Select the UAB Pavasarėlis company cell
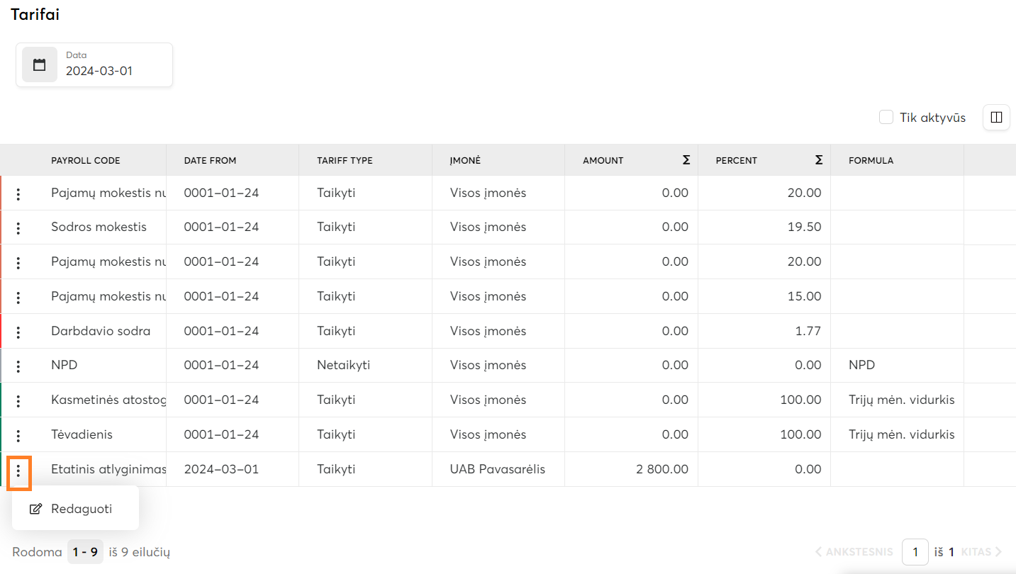The width and height of the screenshot is (1016, 574). [497, 469]
